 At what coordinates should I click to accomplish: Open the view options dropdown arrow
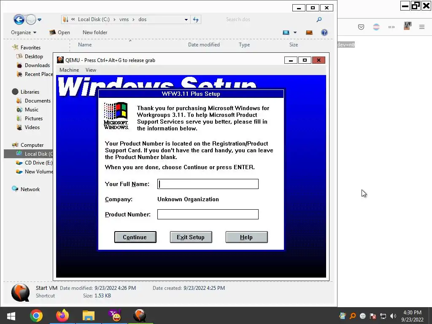click(295, 32)
